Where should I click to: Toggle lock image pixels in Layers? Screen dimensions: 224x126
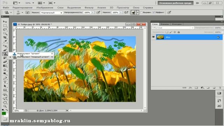click(171, 32)
